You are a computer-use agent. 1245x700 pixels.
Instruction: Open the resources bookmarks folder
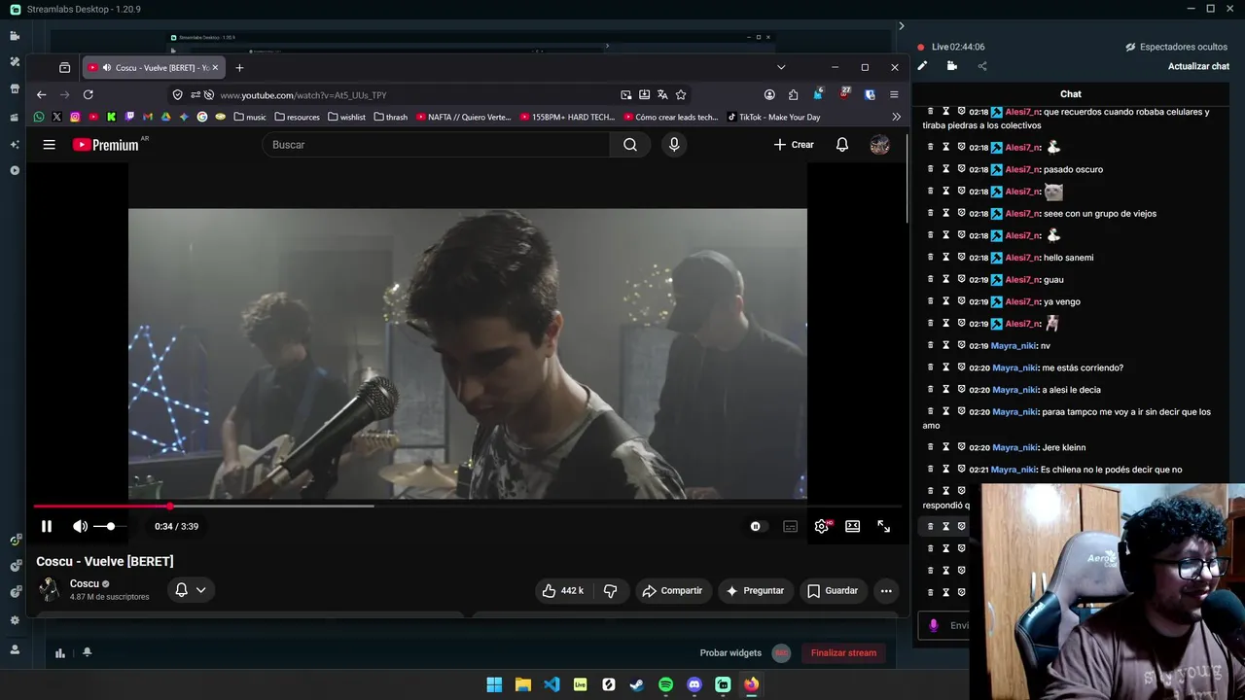(x=298, y=117)
